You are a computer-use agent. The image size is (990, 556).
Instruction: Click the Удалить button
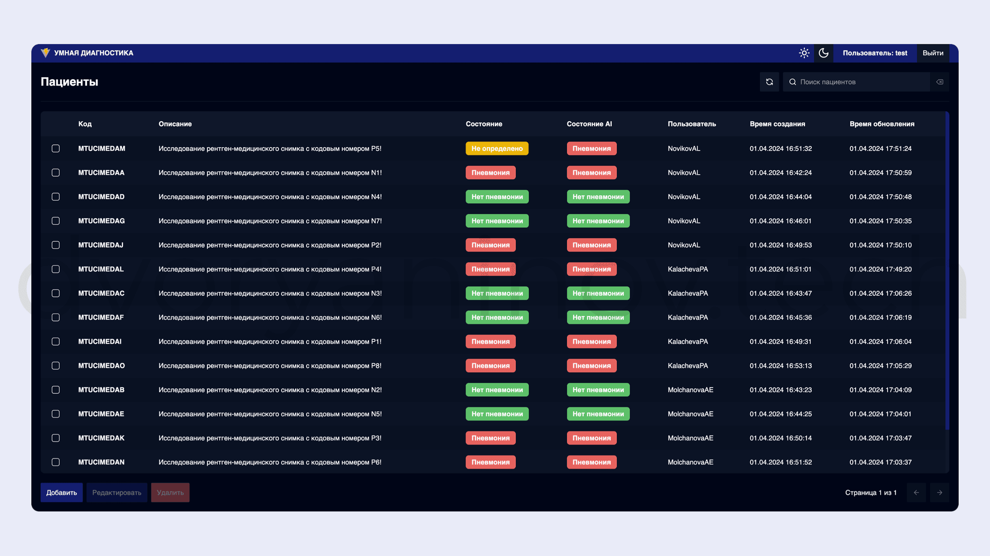coord(170,493)
